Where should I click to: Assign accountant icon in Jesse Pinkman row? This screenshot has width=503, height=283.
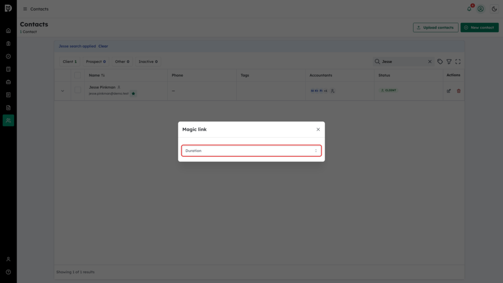click(x=333, y=91)
